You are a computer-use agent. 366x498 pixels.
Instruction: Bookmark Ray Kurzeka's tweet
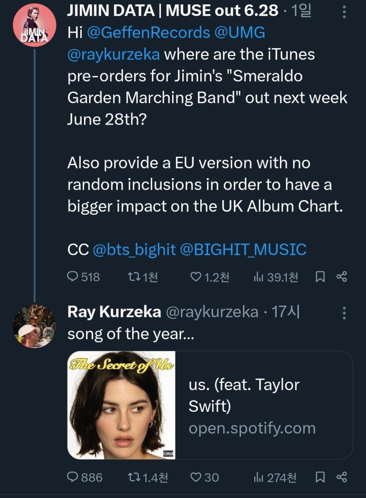(320, 477)
